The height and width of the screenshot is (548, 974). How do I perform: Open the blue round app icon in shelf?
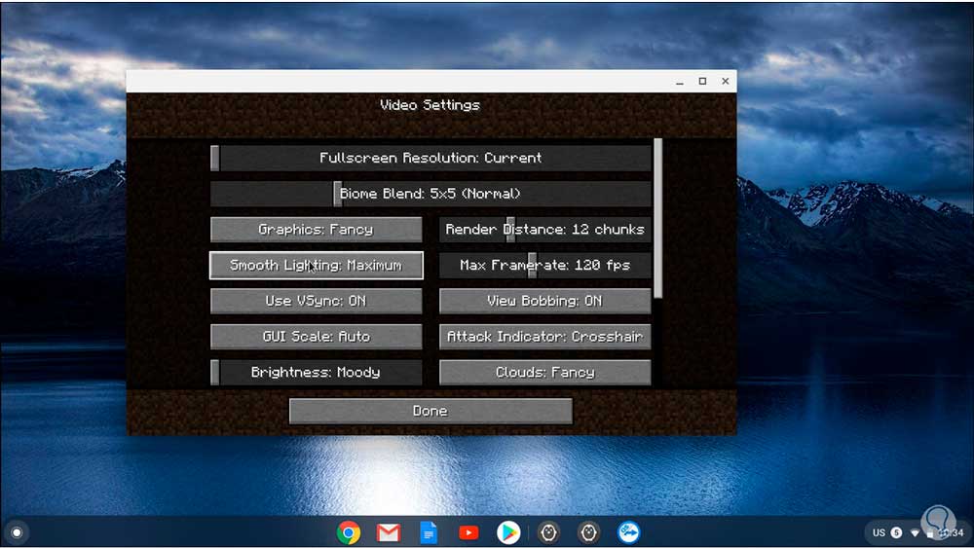pyautogui.click(x=628, y=532)
